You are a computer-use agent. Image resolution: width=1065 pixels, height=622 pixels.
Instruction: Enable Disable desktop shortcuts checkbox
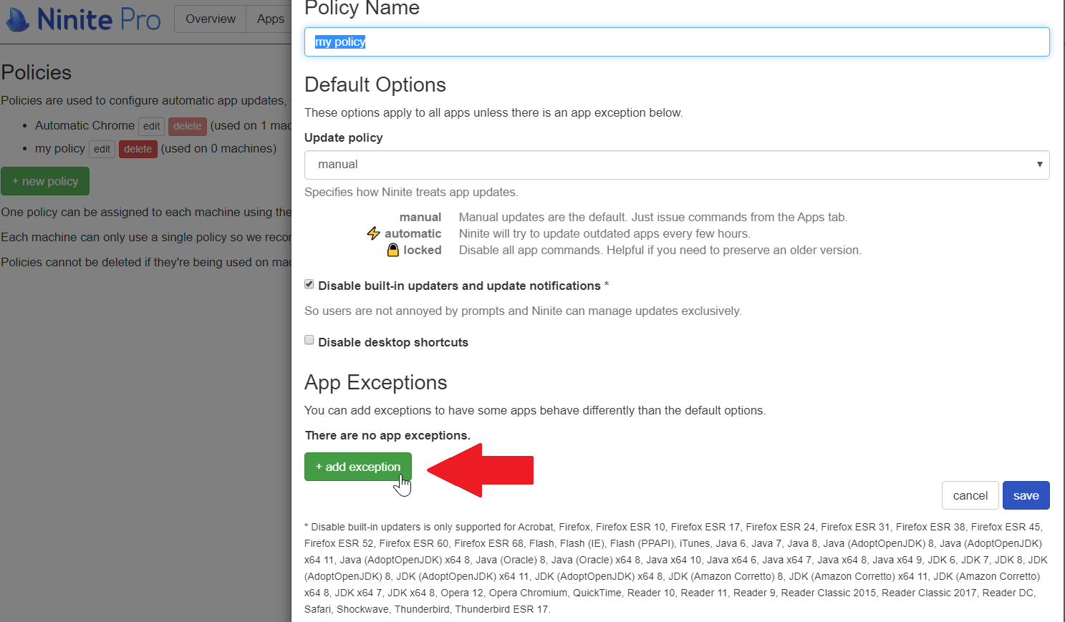coord(309,340)
